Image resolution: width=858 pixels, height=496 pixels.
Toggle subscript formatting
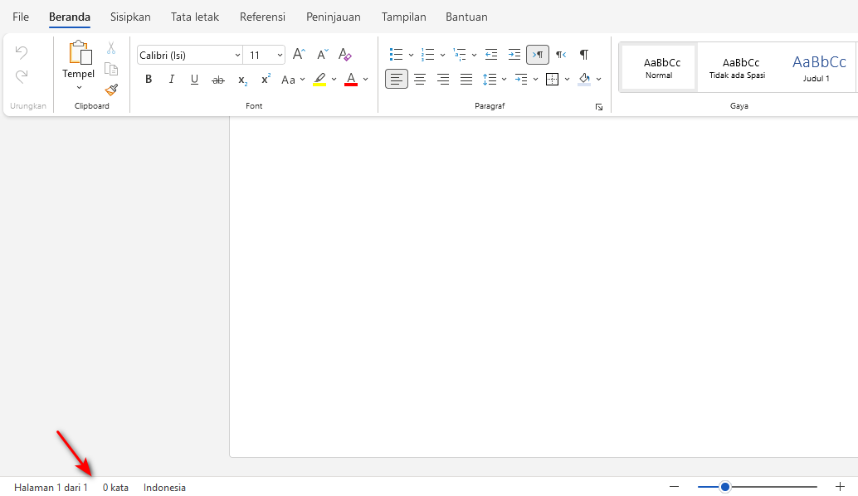[x=241, y=80]
